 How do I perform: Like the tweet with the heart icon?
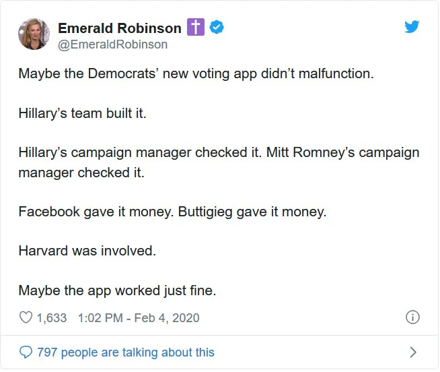[26, 317]
